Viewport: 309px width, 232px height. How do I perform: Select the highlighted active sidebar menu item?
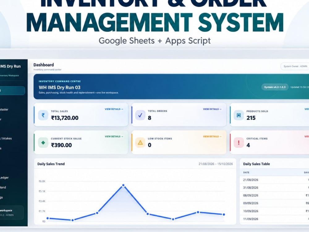coord(12,91)
